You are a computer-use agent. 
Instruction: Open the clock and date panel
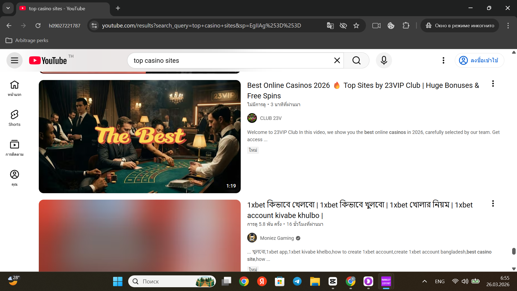point(498,281)
